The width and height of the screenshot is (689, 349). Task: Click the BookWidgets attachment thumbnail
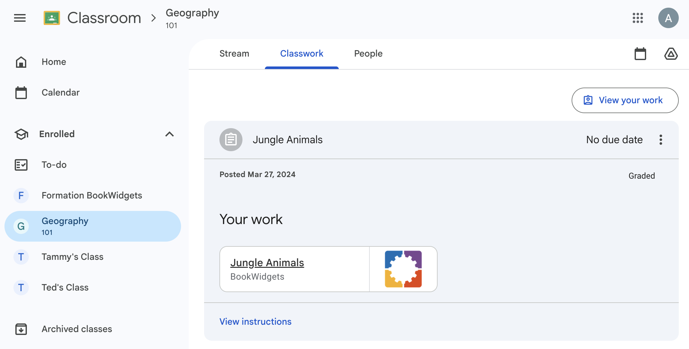(x=403, y=269)
